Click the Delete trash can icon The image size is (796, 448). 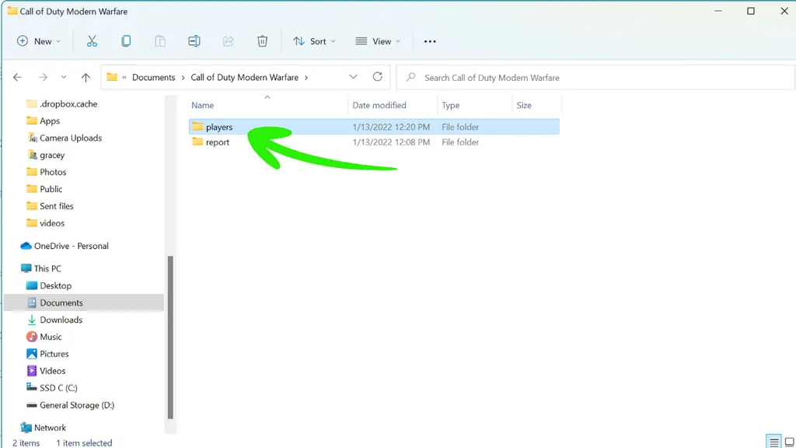(x=263, y=41)
